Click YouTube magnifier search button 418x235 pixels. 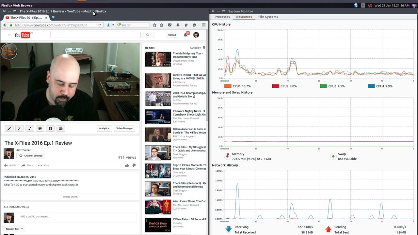tap(148, 35)
